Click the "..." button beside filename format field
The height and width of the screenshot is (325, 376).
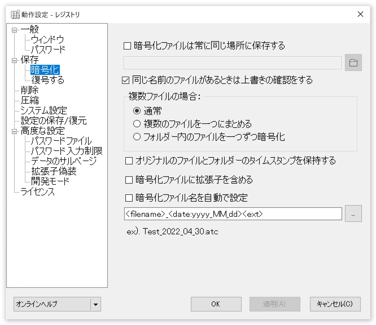(x=353, y=213)
